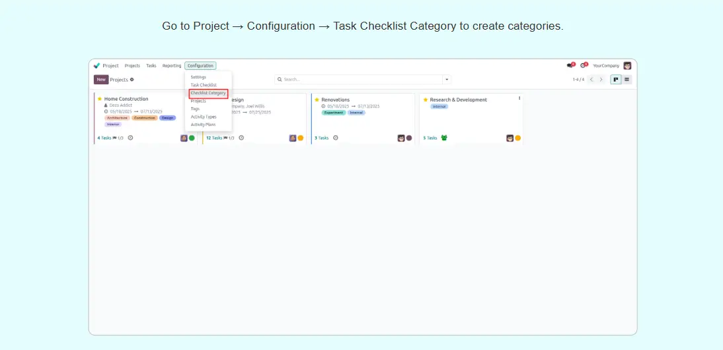Image resolution: width=723 pixels, height=350 pixels.
Task: Select Checklist Category from the menu
Action: pyautogui.click(x=208, y=93)
